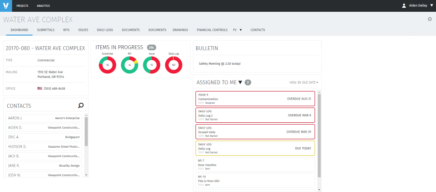Open the second Documents tab

pos(158,30)
